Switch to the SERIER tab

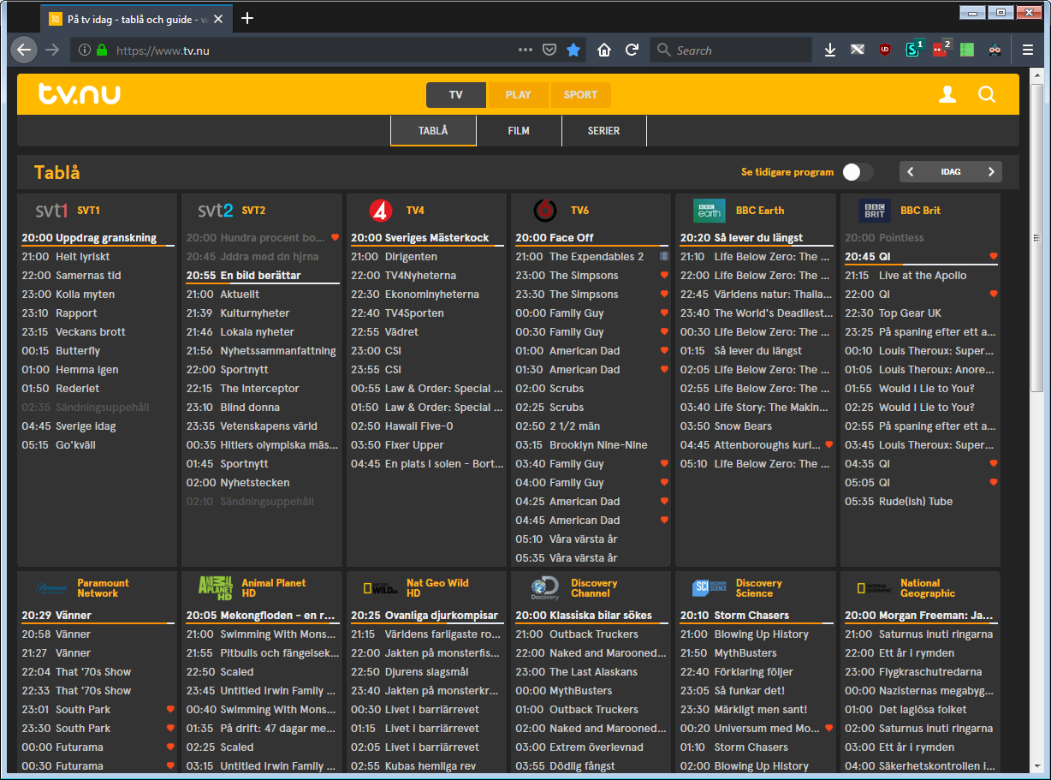coord(604,131)
